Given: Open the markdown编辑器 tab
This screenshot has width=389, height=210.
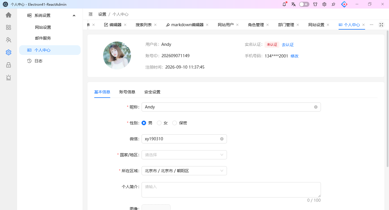Looking at the screenshot, I should pyautogui.click(x=185, y=25).
